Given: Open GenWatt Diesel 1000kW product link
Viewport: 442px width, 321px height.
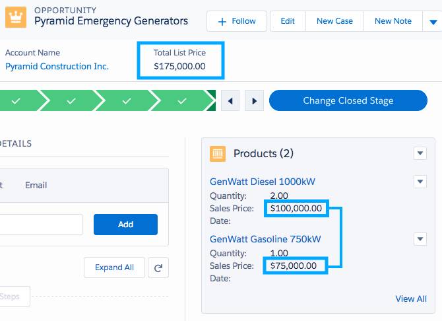Looking at the screenshot, I should (x=263, y=182).
